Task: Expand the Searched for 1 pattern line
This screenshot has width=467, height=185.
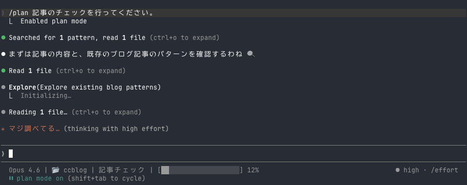Action: click(77, 37)
